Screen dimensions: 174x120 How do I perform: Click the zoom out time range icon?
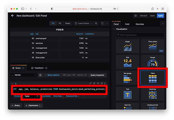pos(96,23)
